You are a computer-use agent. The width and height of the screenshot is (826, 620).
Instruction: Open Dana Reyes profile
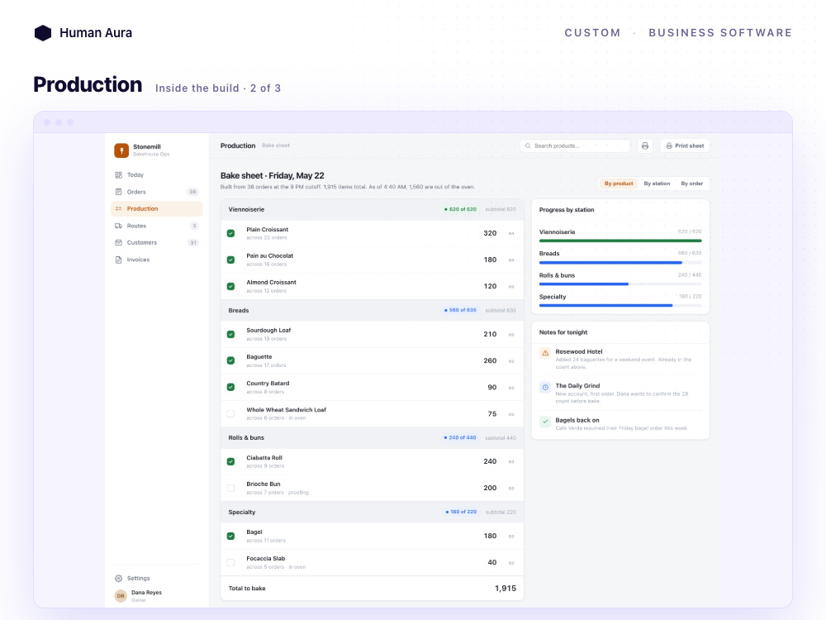pos(156,596)
